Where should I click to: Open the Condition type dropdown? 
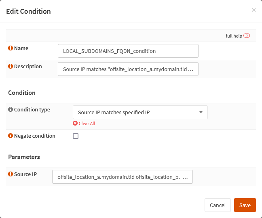(x=140, y=113)
